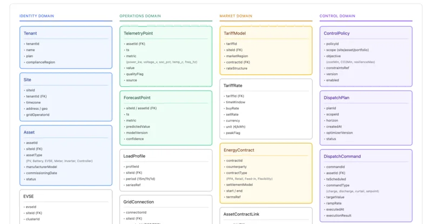Select the EVSE entity title

click(29, 197)
